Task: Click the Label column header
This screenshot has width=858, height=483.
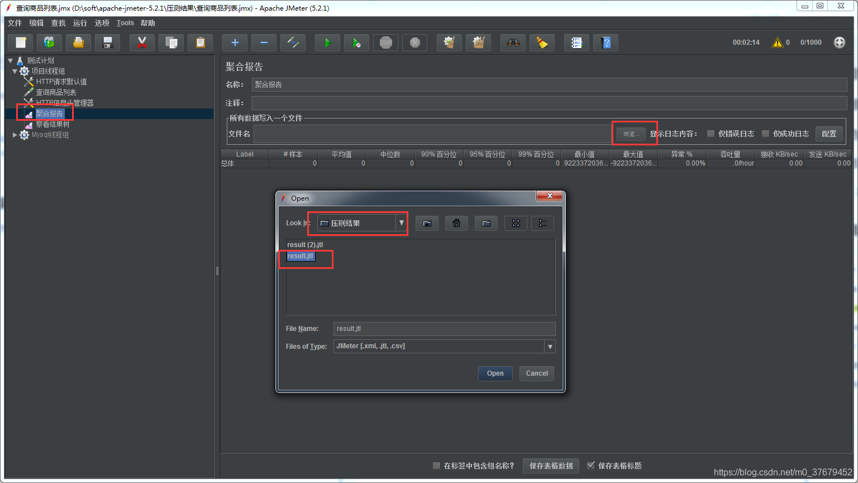Action: point(245,154)
